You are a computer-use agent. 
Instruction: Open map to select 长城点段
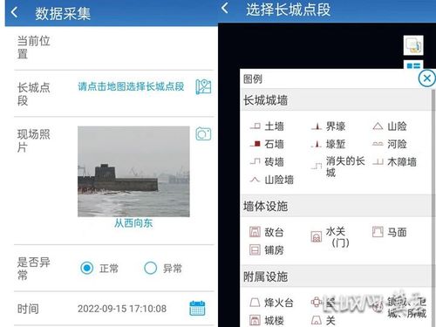pyautogui.click(x=203, y=86)
